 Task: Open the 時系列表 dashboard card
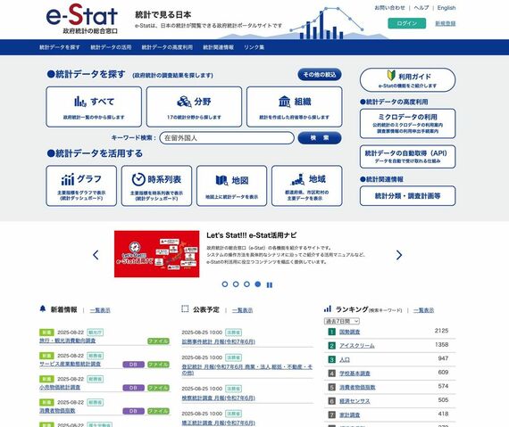tap(156, 185)
